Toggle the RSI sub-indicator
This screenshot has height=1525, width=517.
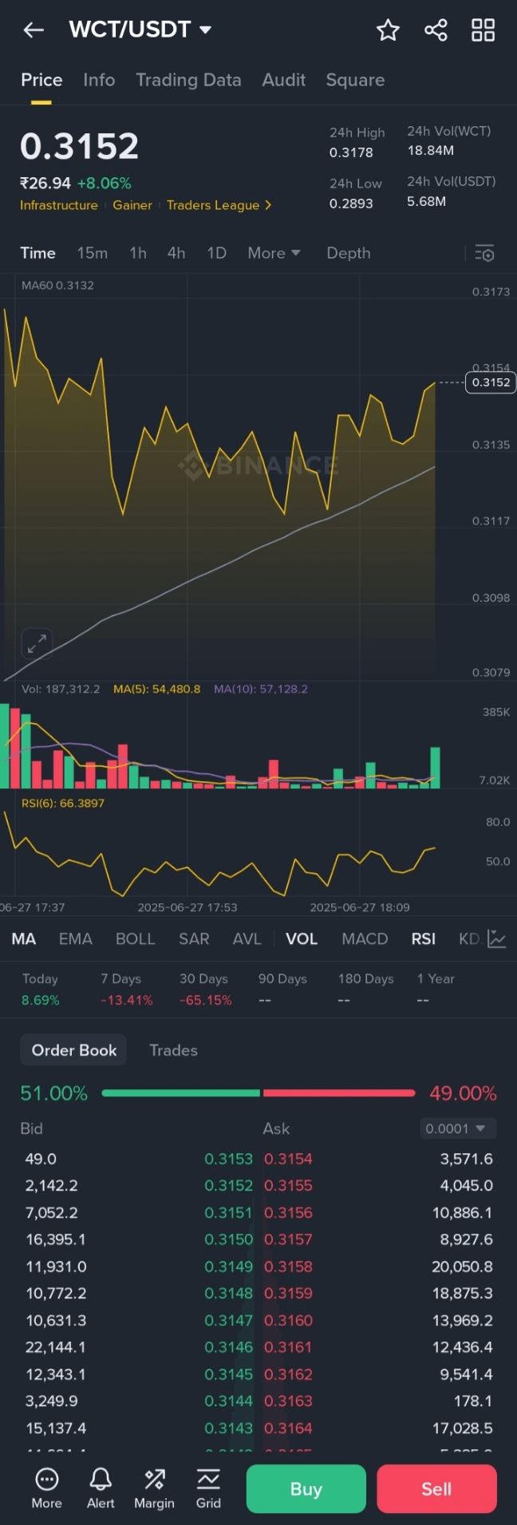[x=424, y=938]
